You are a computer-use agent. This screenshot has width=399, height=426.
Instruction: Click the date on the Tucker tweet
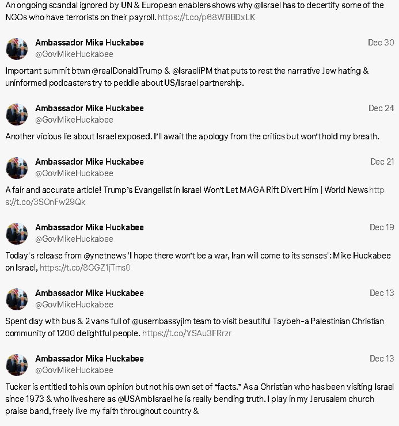click(382, 359)
